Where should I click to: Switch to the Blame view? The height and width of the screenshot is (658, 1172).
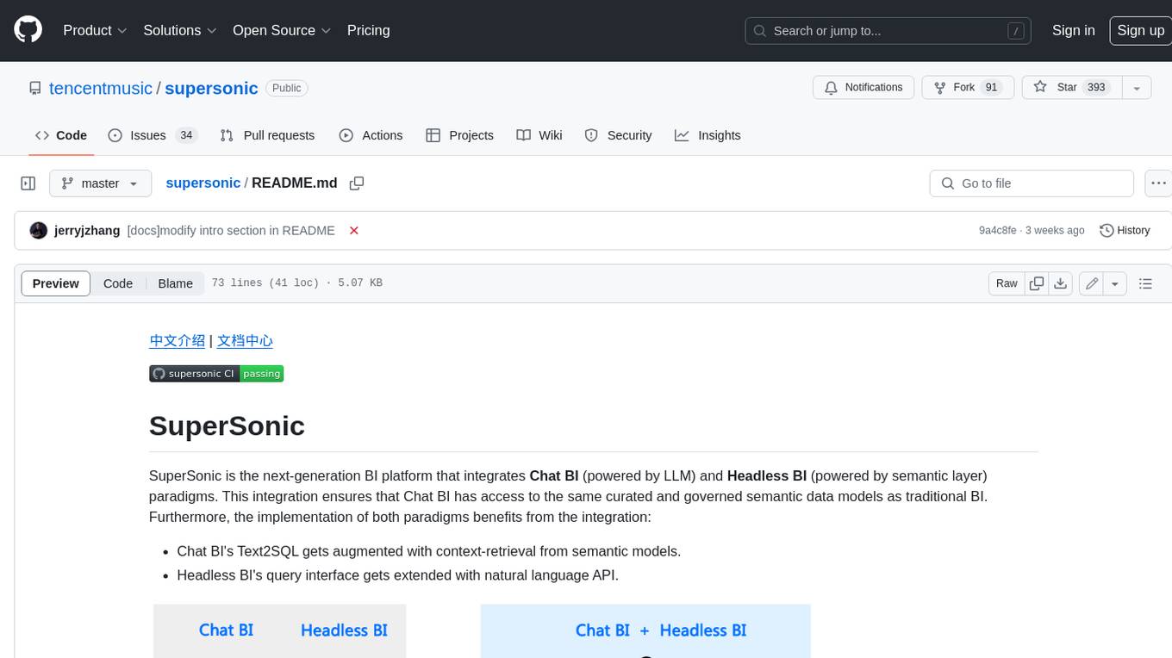click(176, 283)
